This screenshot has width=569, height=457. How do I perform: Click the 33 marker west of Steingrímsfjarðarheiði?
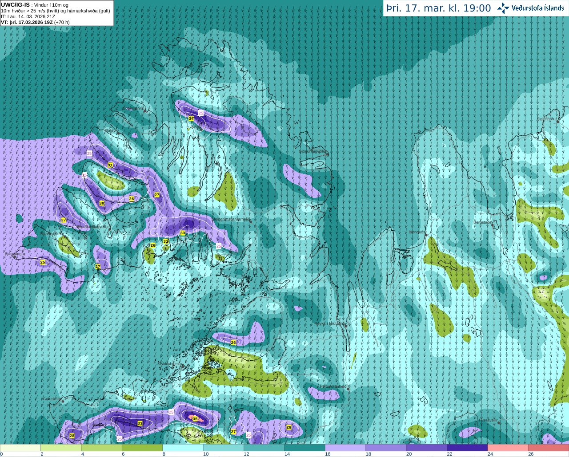pyautogui.click(x=183, y=233)
